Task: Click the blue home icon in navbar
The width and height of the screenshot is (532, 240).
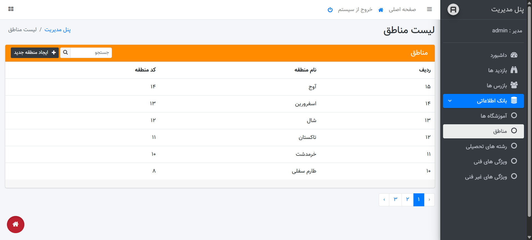Action: tap(381, 10)
